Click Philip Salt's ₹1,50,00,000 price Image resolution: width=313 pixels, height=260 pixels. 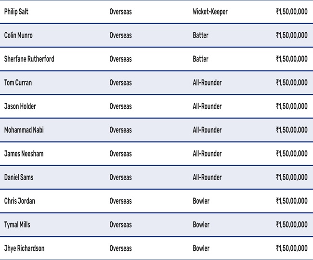291,12
